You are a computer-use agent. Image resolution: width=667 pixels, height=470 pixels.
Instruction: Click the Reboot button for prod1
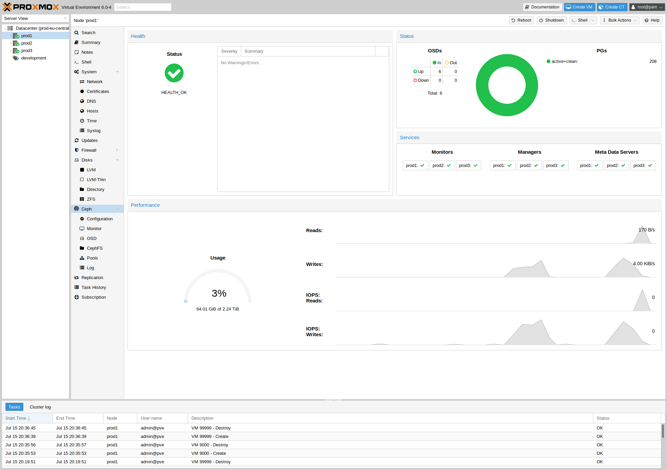(521, 20)
